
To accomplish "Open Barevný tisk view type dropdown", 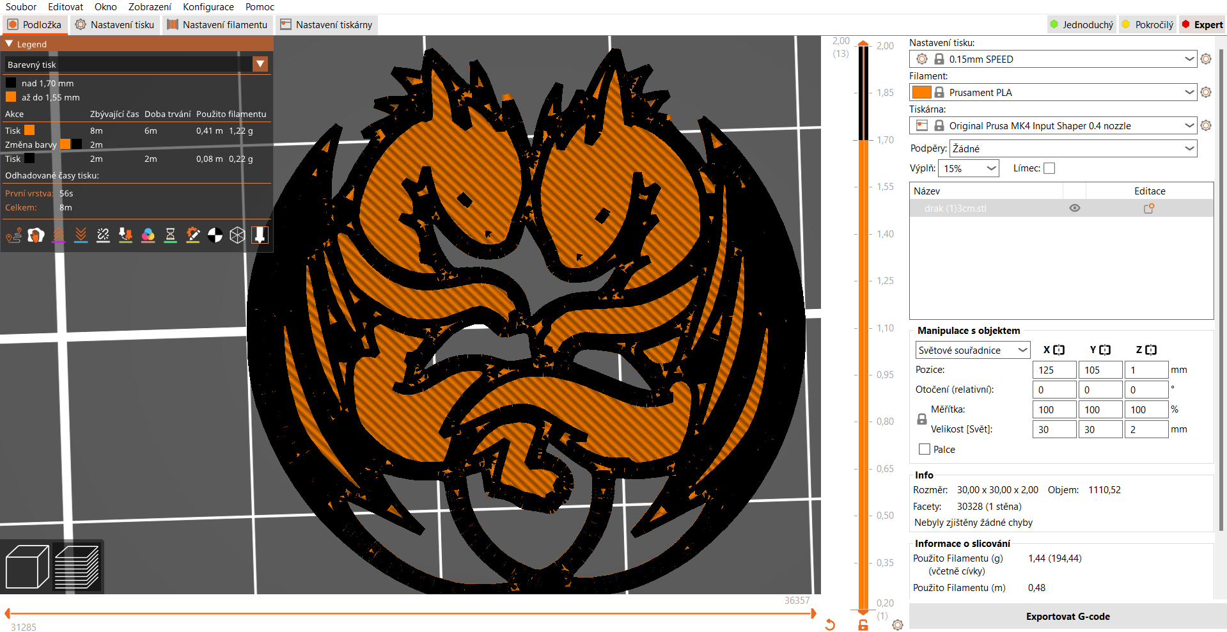I will pos(136,64).
